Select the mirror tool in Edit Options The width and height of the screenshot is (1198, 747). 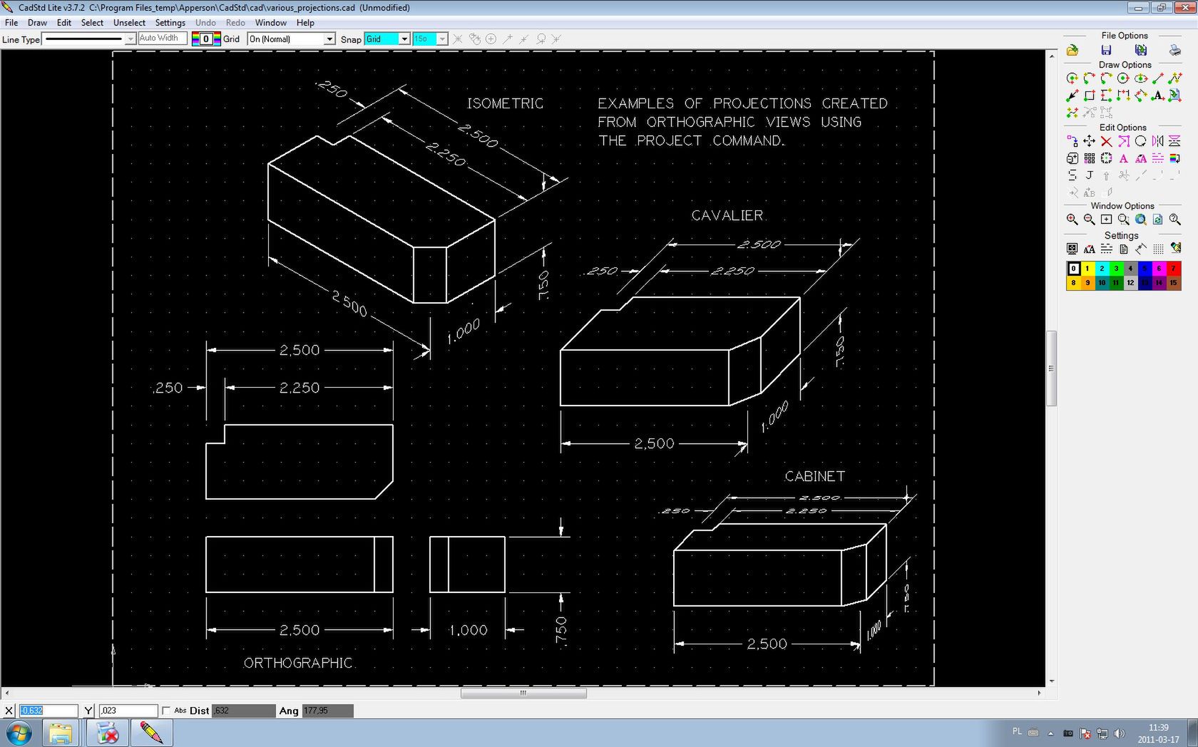pyautogui.click(x=1157, y=141)
